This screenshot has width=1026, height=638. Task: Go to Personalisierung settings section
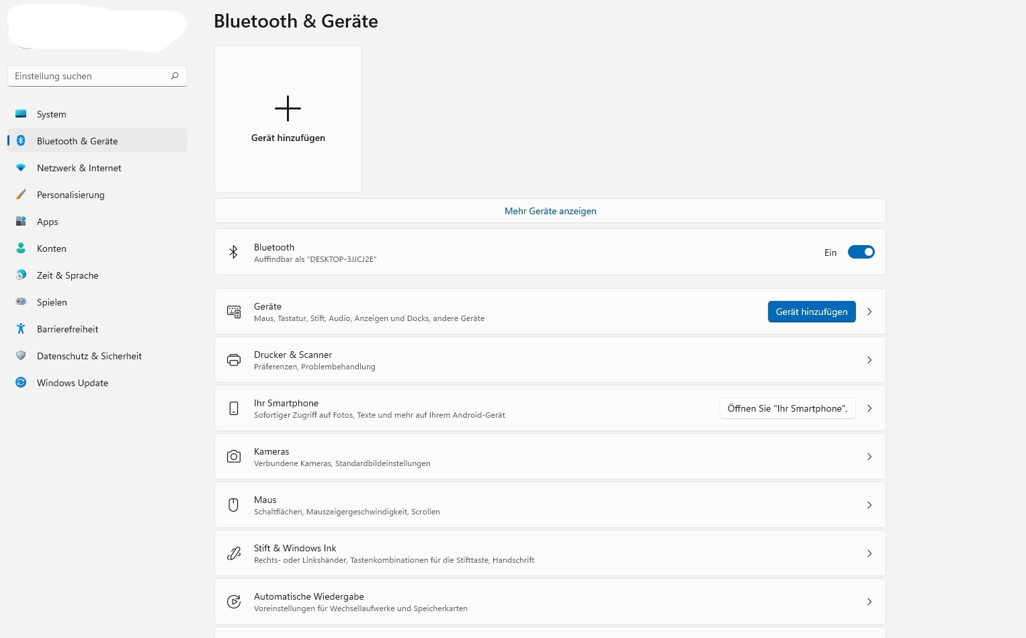[71, 195]
